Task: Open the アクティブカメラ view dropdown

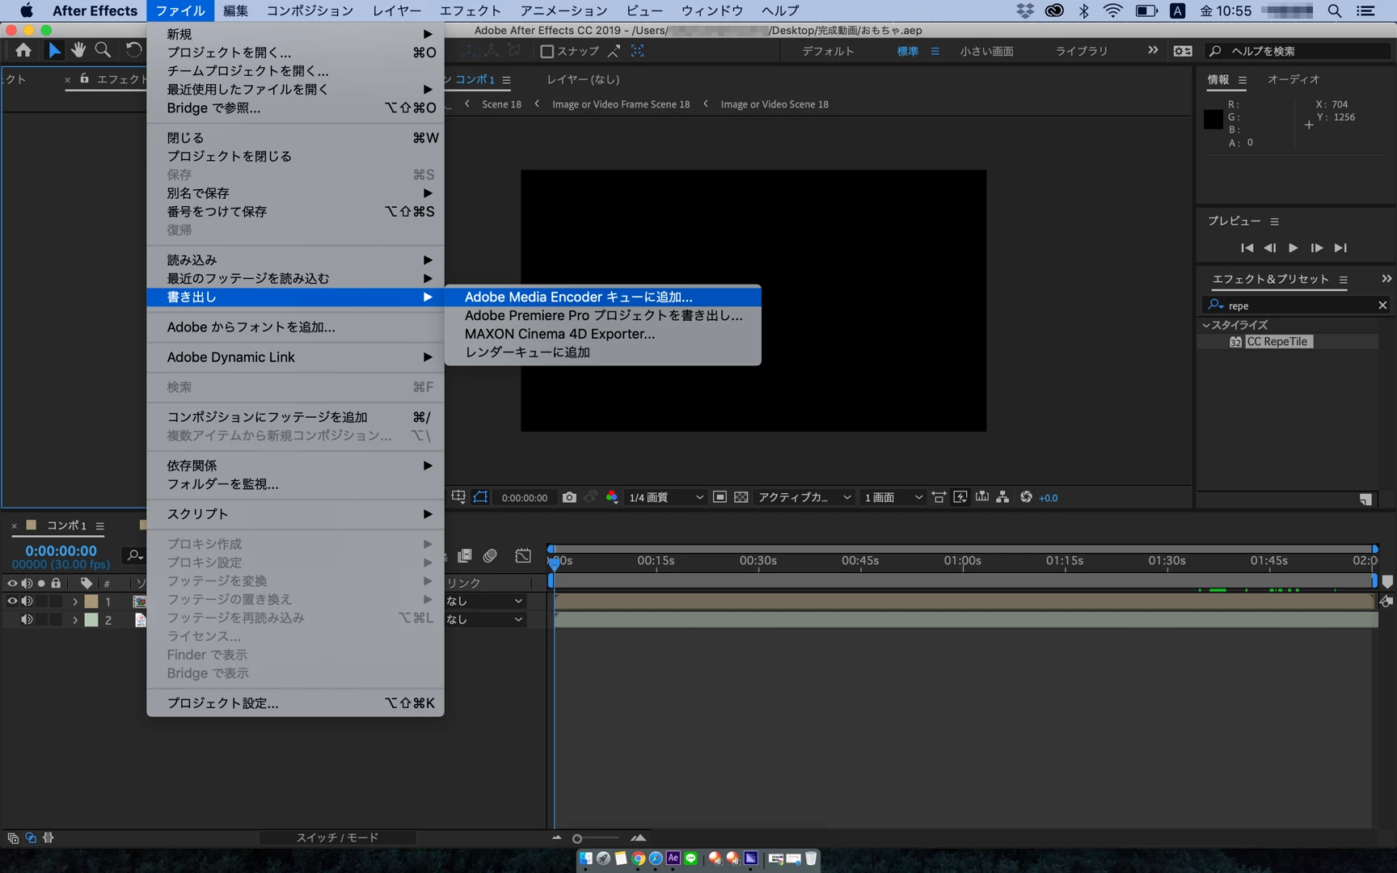Action: [x=804, y=497]
